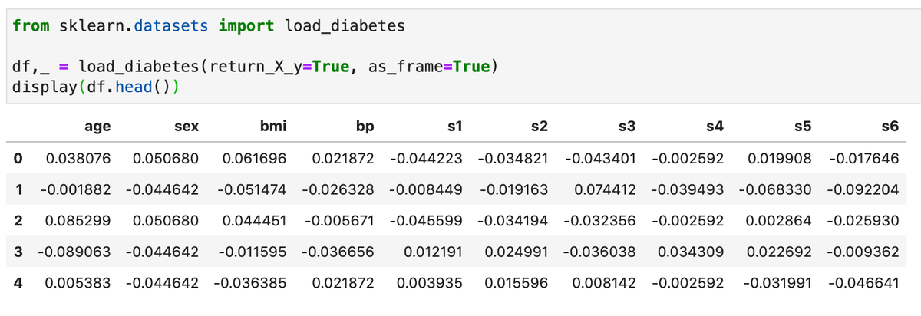Viewport: 921px width, 316px height.
Task: Select row index 4 label
Action: (17, 281)
